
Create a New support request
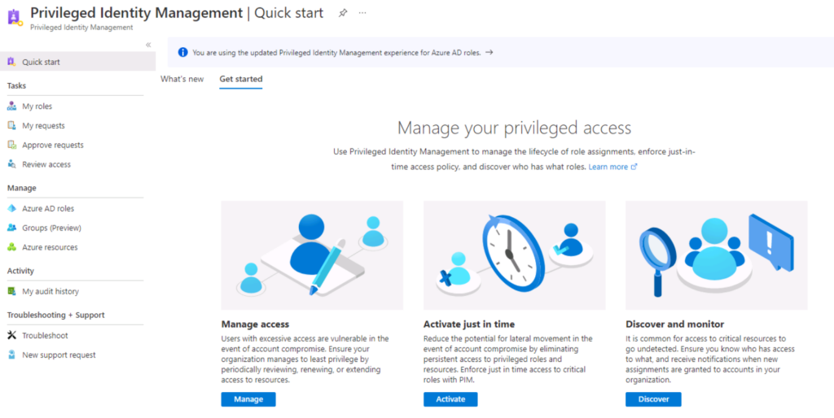(59, 355)
